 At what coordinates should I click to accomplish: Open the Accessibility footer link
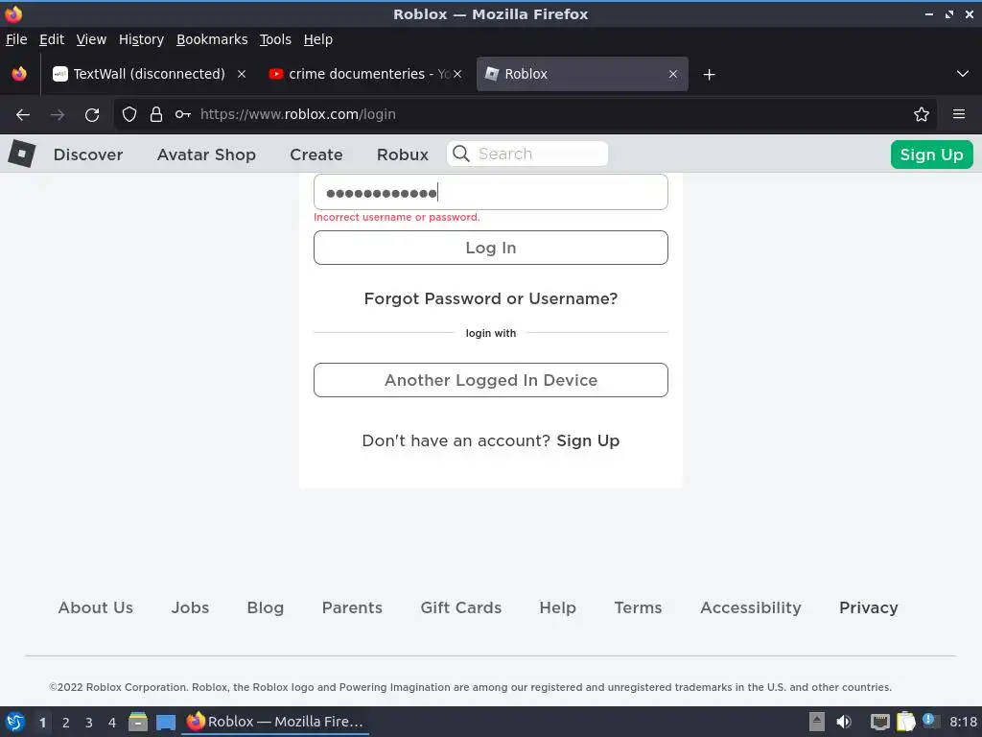[751, 607]
